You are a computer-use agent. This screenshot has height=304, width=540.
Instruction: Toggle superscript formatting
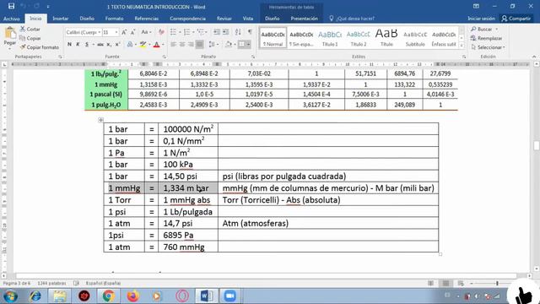click(x=117, y=44)
